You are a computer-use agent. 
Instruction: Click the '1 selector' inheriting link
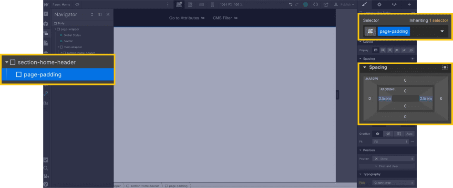point(439,20)
